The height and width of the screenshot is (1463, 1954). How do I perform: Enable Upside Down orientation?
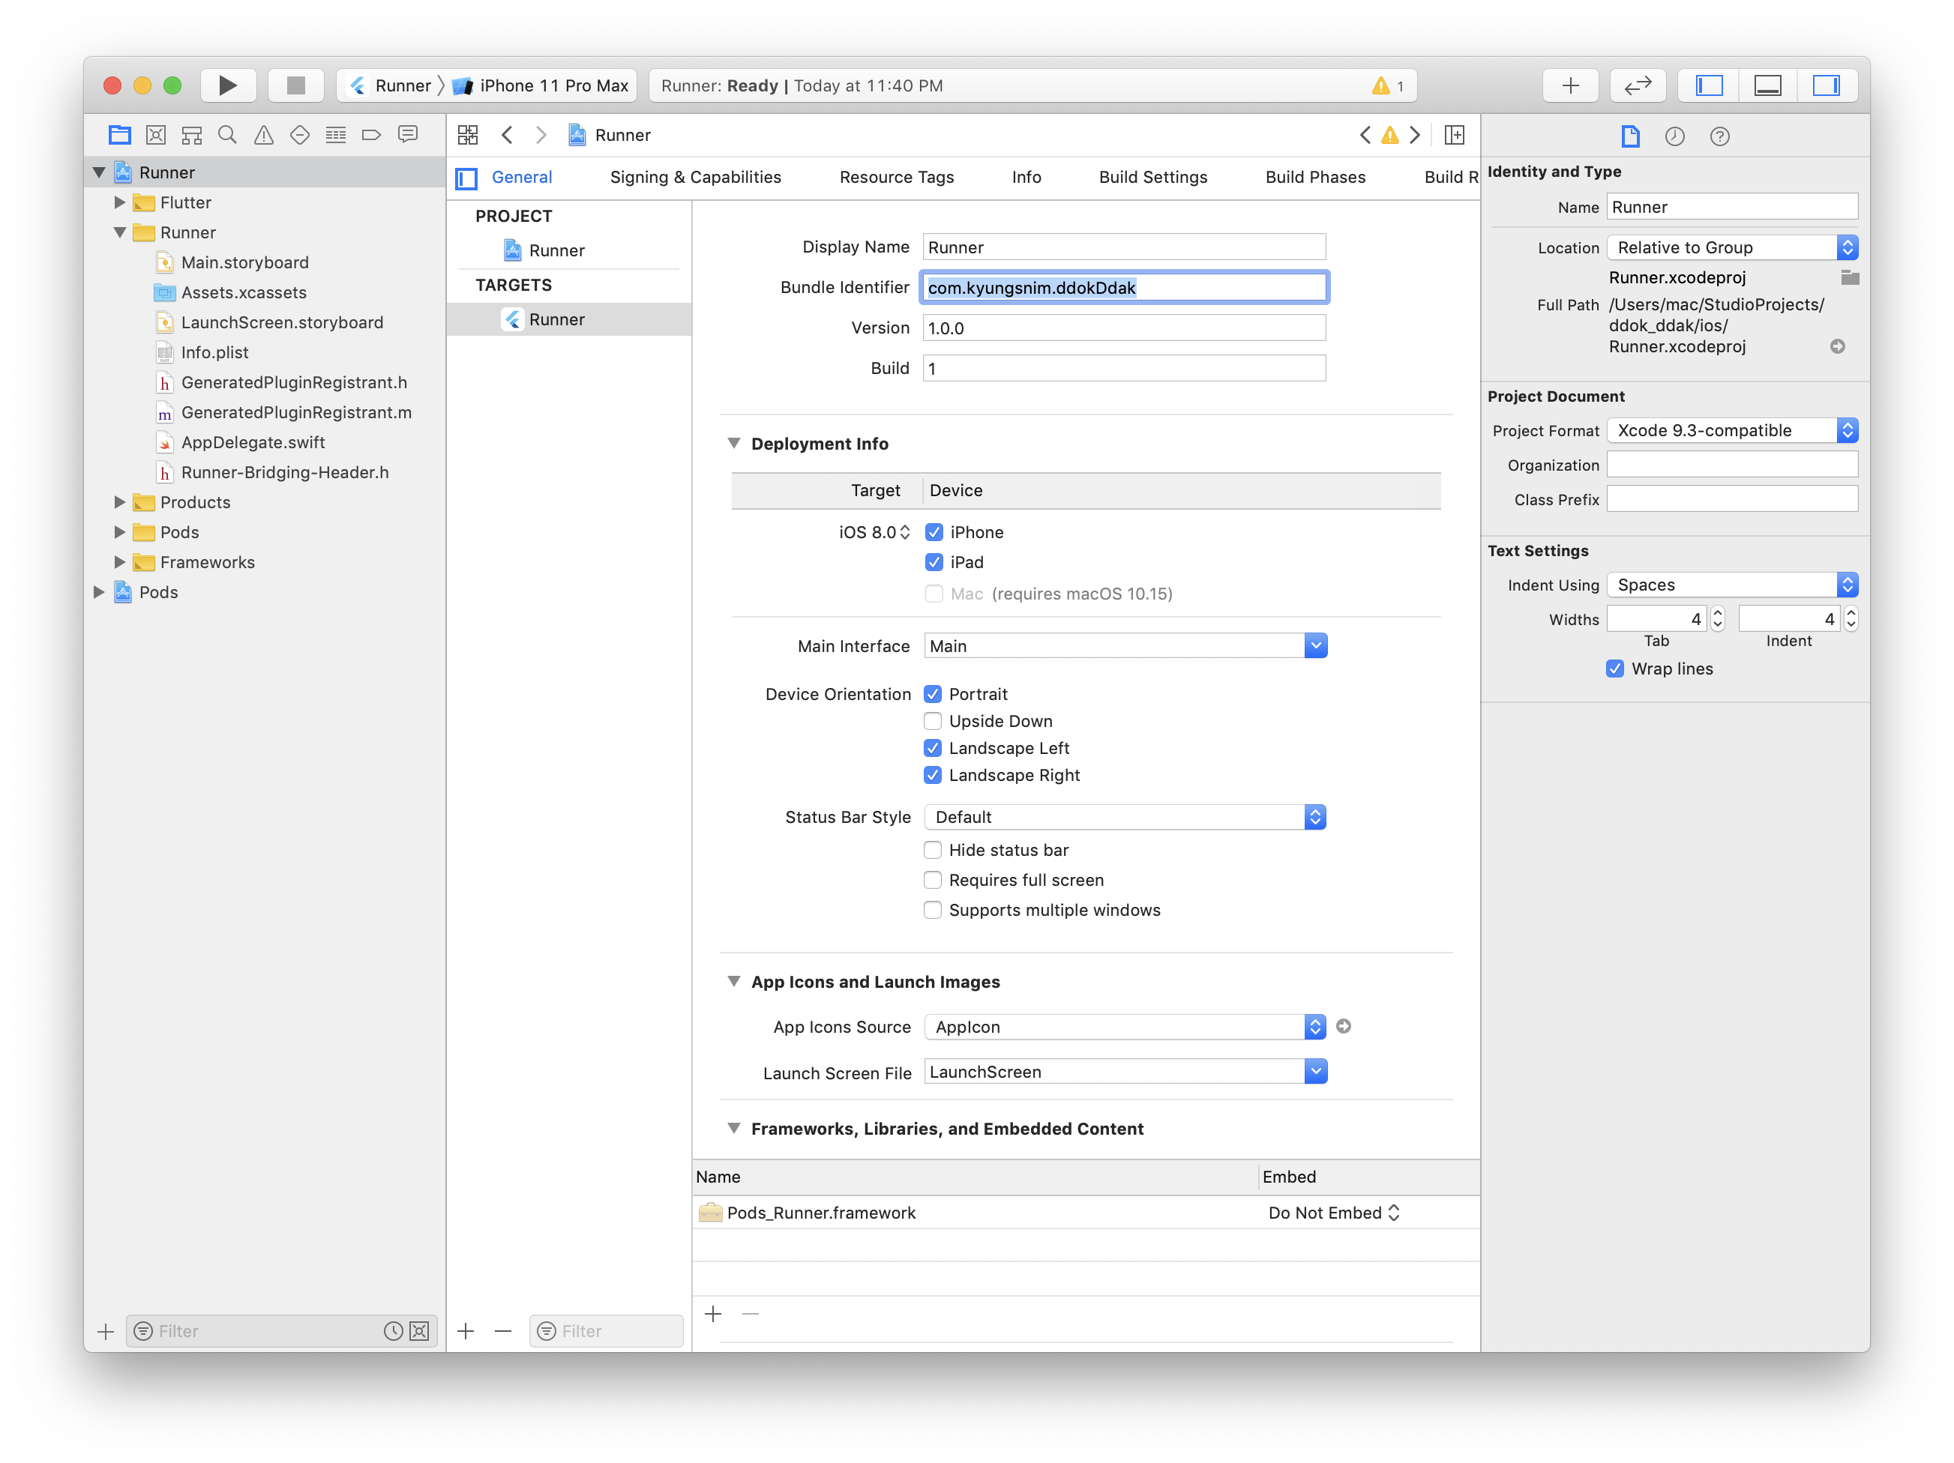pyautogui.click(x=933, y=721)
